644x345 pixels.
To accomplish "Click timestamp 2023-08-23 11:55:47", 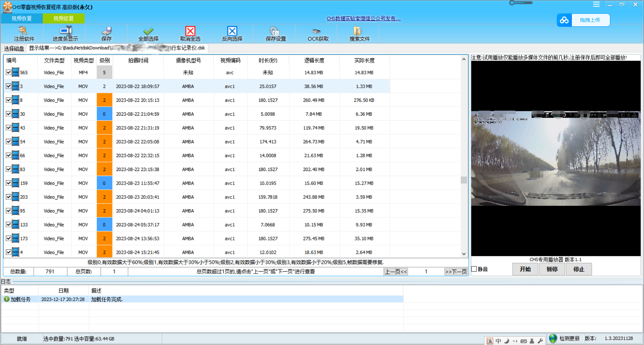I will 138,183.
